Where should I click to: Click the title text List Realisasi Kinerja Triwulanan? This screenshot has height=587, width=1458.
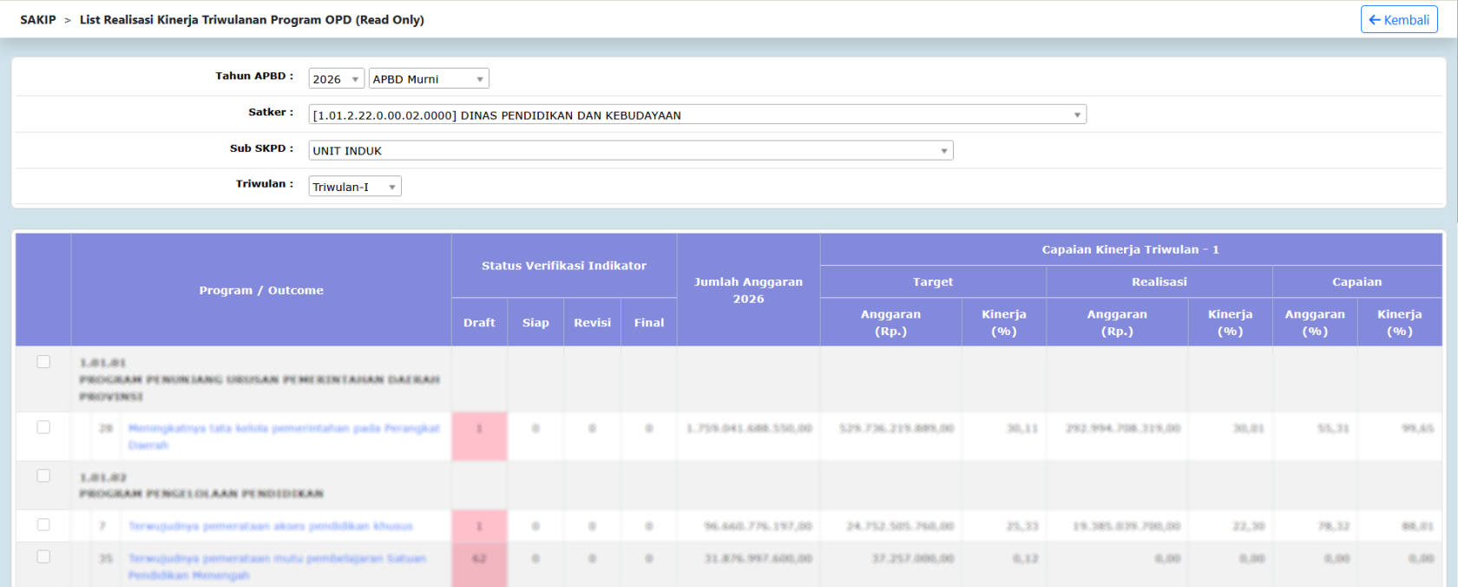[x=252, y=20]
